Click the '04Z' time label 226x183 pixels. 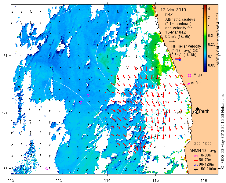click(169, 15)
